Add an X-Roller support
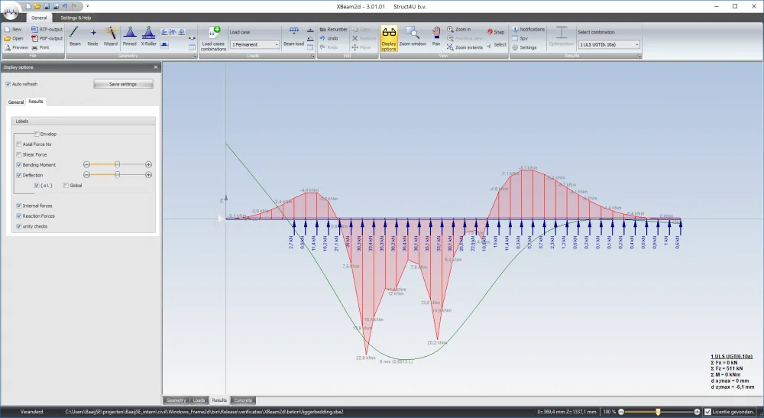This screenshot has height=418, width=764. point(149,37)
